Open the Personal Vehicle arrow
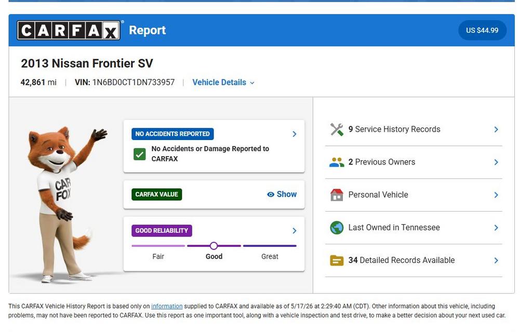Screen dimensions: 532x332 pyautogui.click(x=496, y=195)
